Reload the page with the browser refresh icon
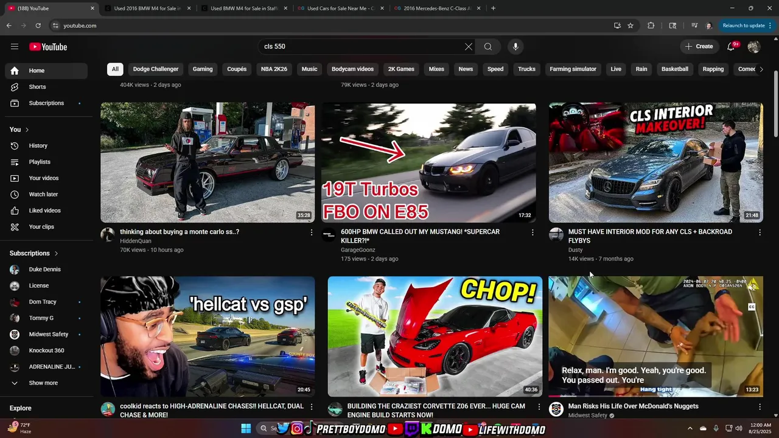This screenshot has width=779, height=438. click(x=38, y=26)
